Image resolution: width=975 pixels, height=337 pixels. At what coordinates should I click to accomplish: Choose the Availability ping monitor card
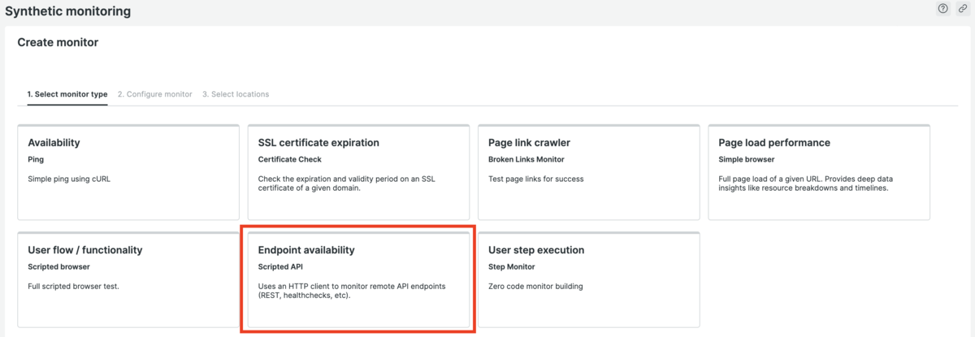tap(128, 172)
